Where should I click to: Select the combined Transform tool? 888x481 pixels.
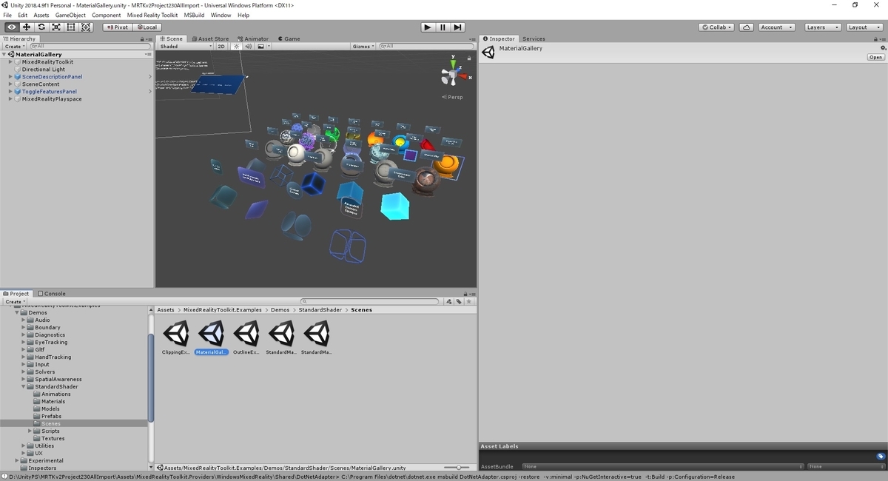pos(86,27)
